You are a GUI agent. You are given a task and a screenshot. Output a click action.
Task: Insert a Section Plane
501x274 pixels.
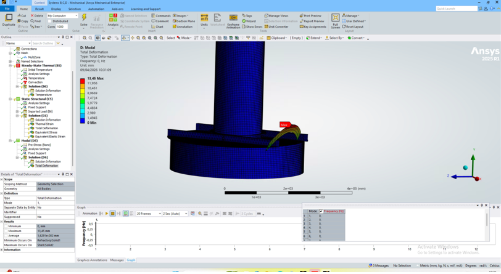184,21
